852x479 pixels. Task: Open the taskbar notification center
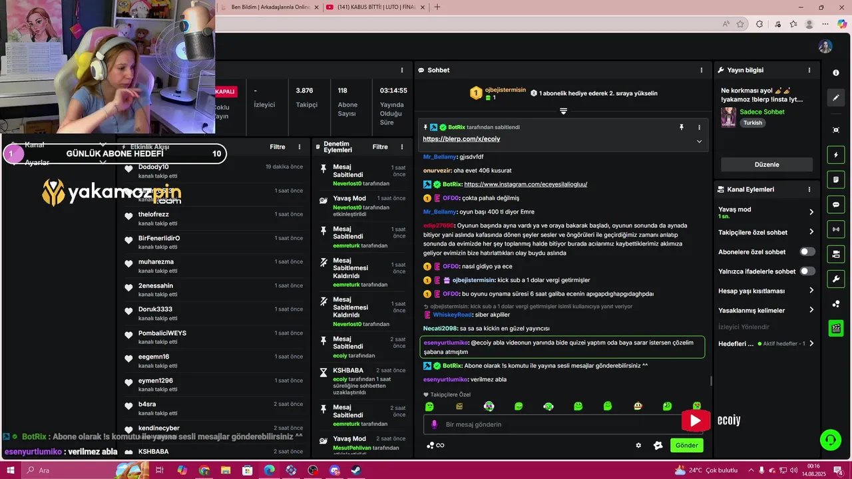pos(838,470)
